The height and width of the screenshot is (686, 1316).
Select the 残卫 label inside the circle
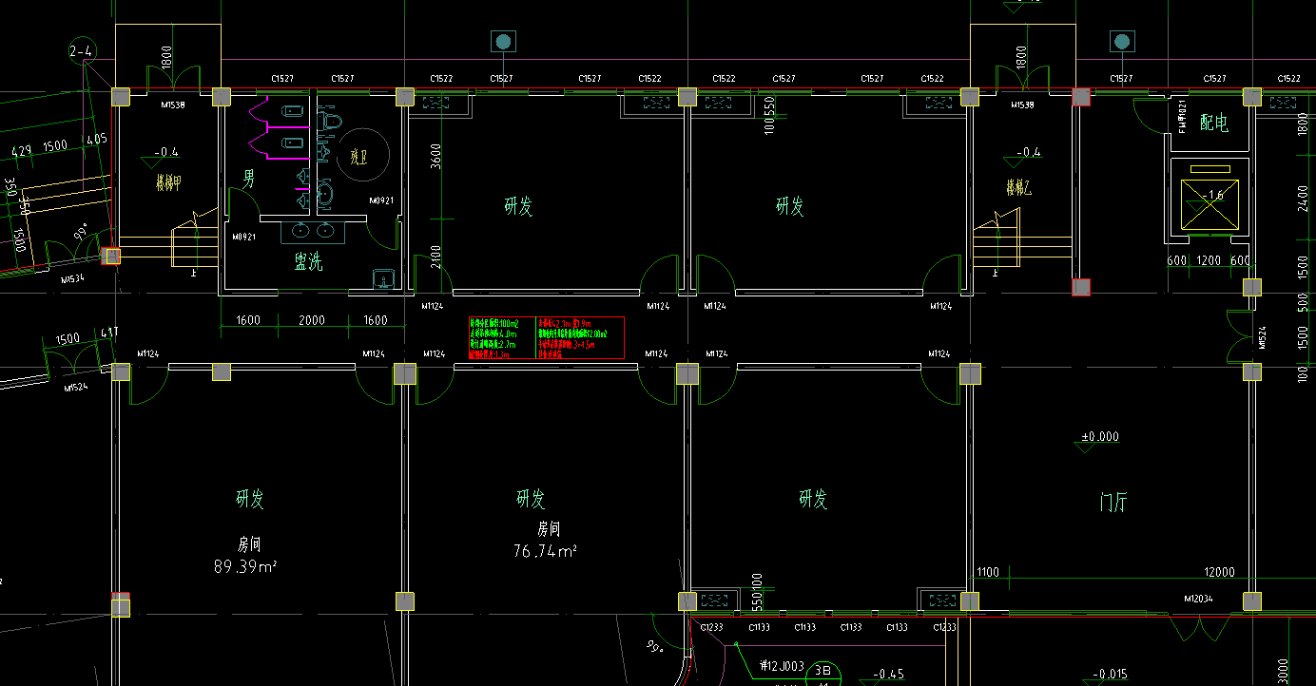point(358,157)
